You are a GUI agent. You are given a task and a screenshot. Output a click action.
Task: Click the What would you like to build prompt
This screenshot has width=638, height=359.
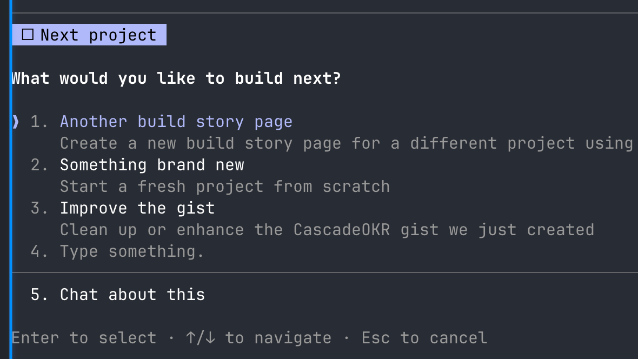[176, 78]
